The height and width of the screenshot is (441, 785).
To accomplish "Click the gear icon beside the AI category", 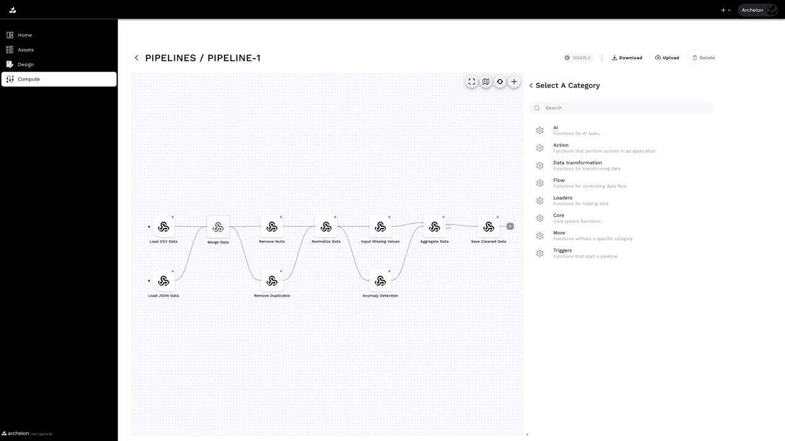I will 540,130.
